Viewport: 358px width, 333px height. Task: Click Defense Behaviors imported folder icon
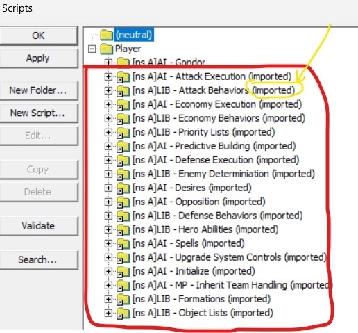click(x=123, y=216)
